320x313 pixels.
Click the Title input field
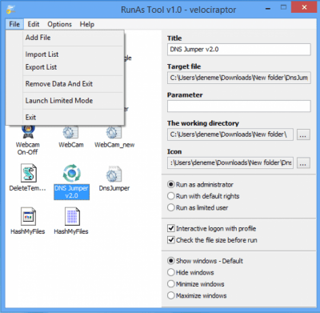point(239,50)
